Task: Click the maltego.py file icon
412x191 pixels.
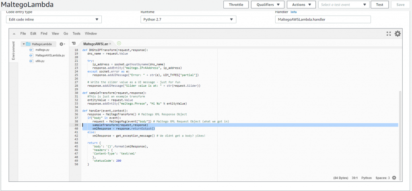Action: point(31,49)
